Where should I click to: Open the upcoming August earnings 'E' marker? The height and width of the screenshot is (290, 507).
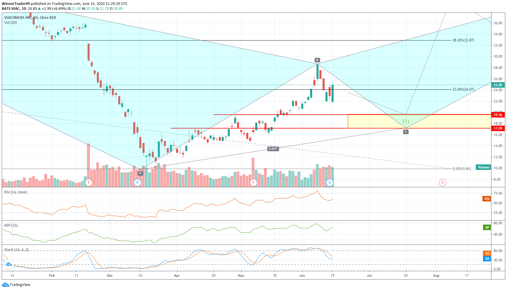point(443,183)
